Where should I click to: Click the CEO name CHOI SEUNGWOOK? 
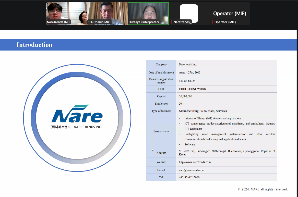(x=192, y=89)
